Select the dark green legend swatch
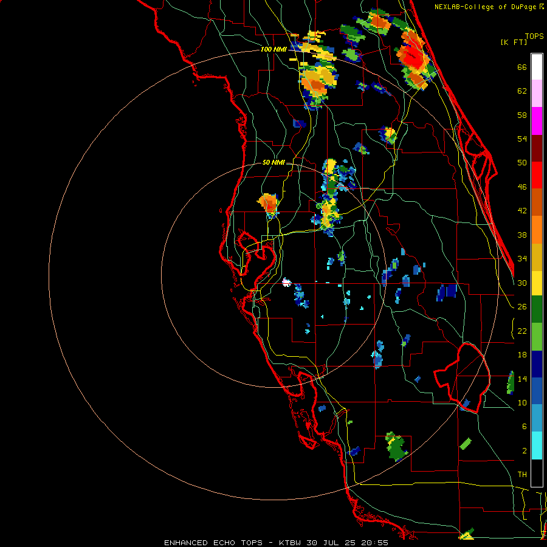The height and width of the screenshot is (547, 547). click(537, 309)
